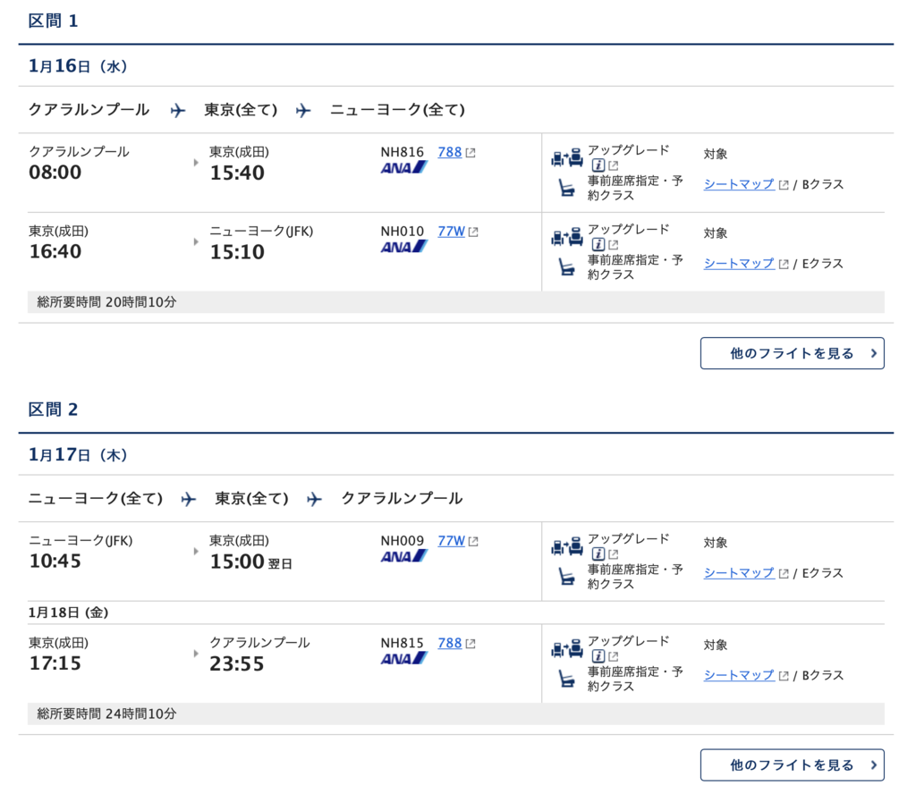Click external icon next to NH815 seat map
The image size is (916, 794).
pos(784,676)
